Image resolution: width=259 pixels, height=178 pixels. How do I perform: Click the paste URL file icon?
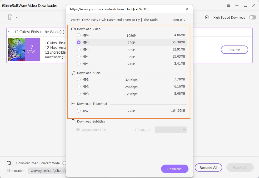(x=10, y=17)
